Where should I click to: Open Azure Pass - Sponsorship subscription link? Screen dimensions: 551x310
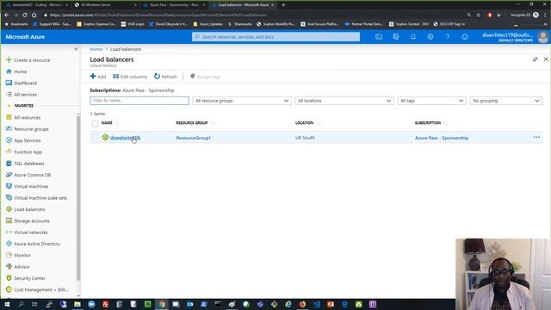[442, 138]
